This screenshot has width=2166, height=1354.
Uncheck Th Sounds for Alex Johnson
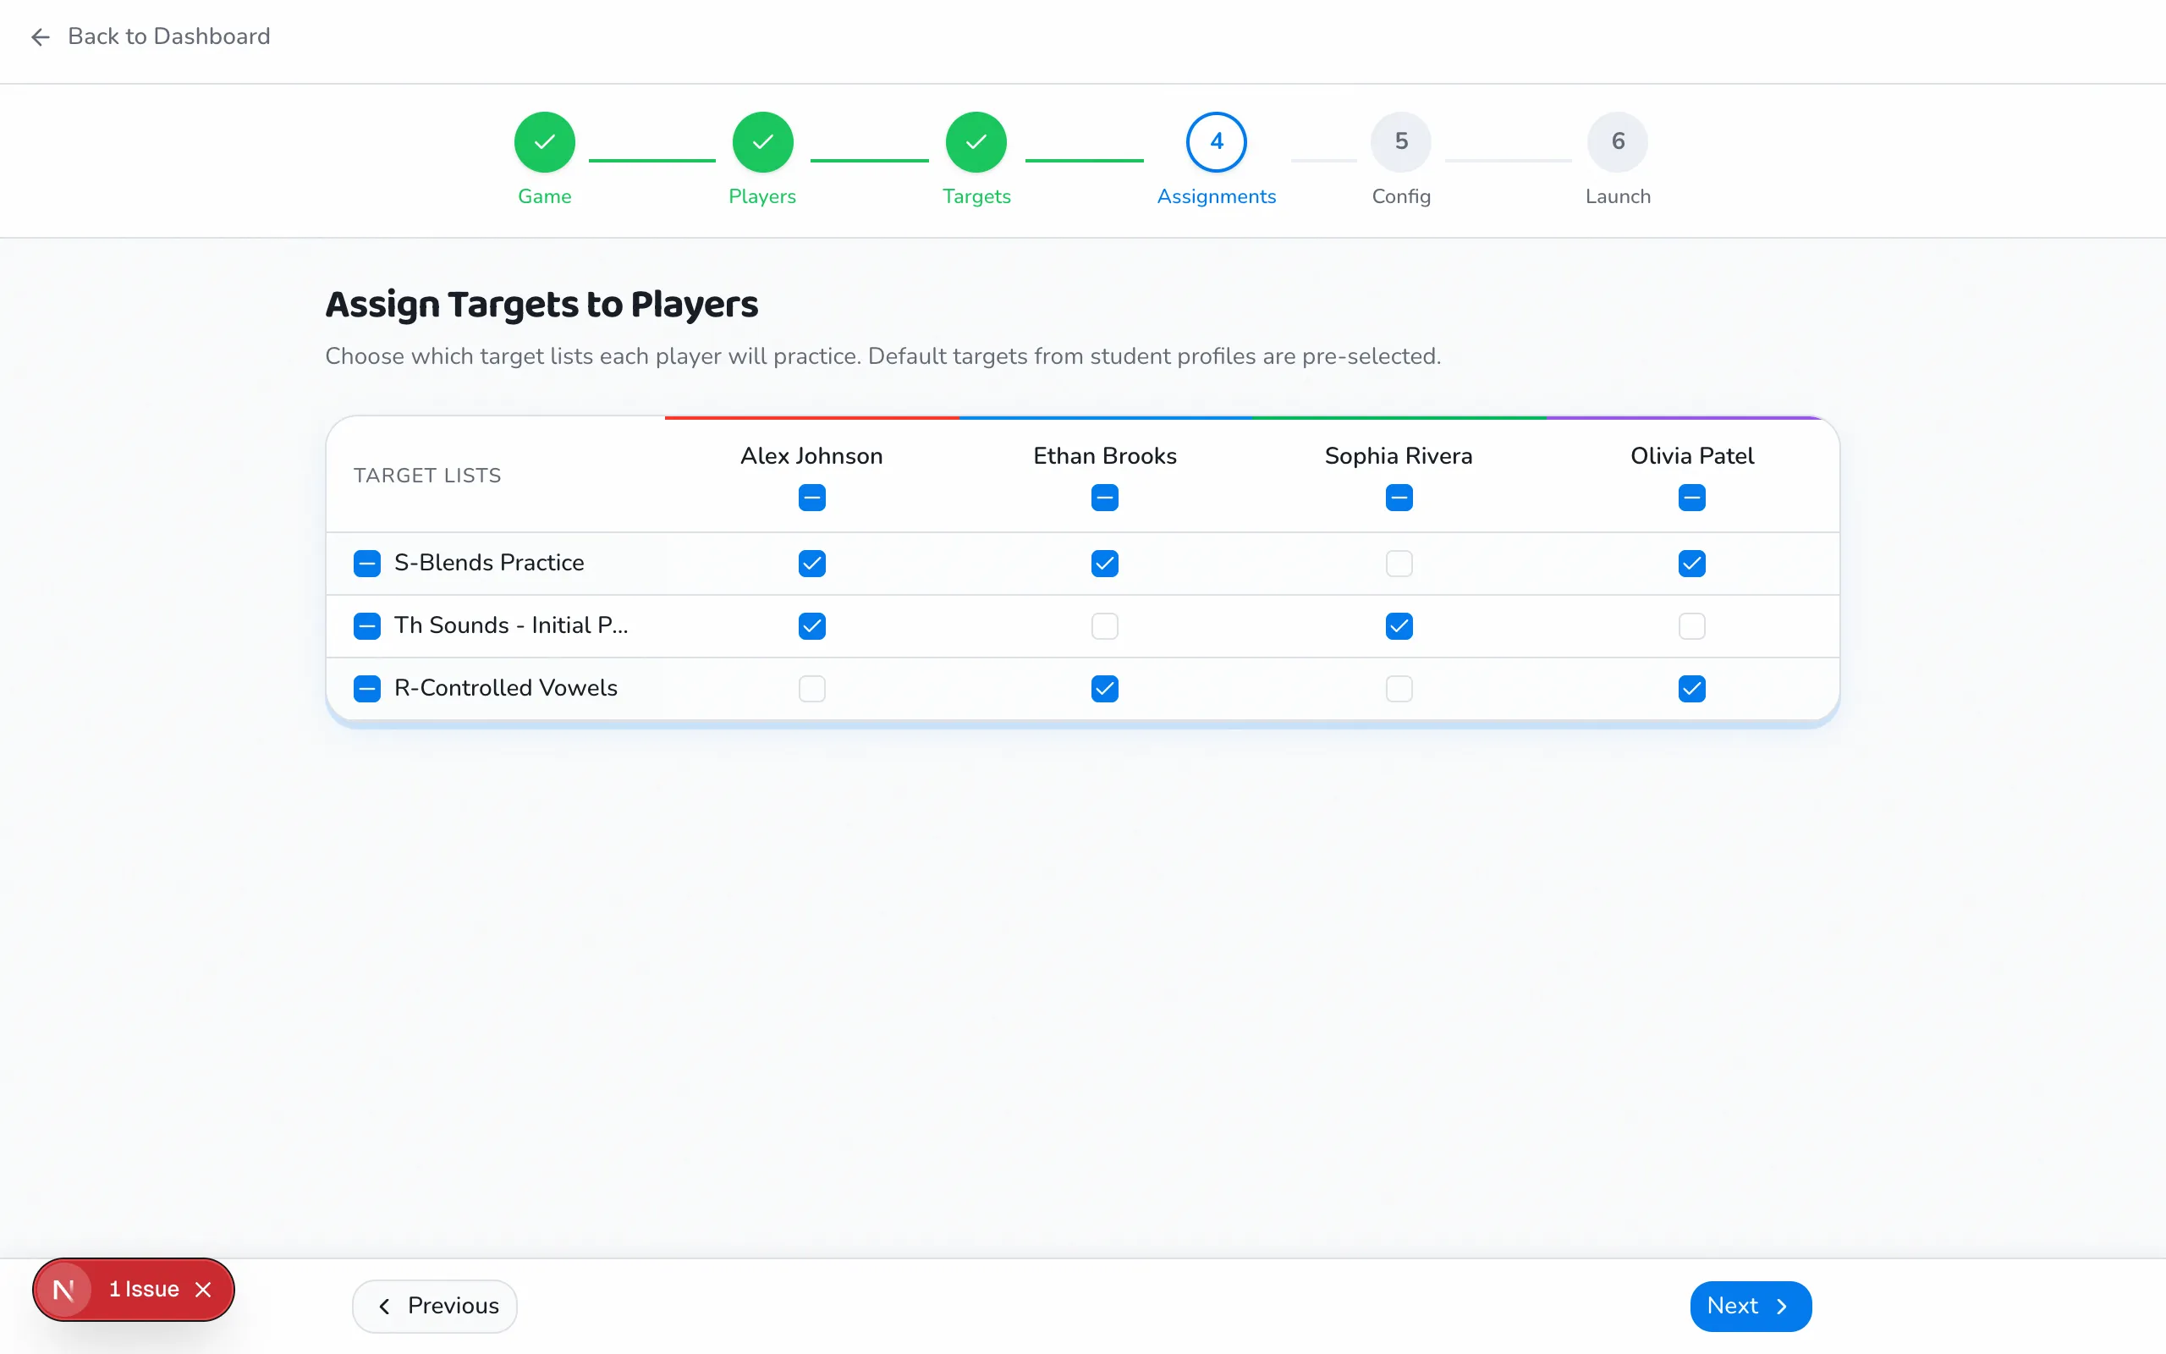click(x=811, y=626)
